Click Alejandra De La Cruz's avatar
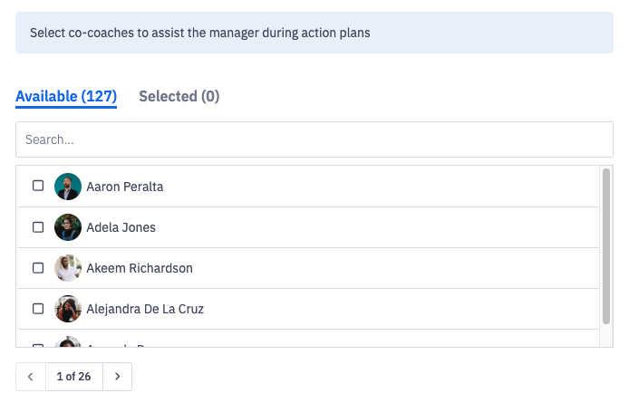The height and width of the screenshot is (403, 629). (68, 309)
